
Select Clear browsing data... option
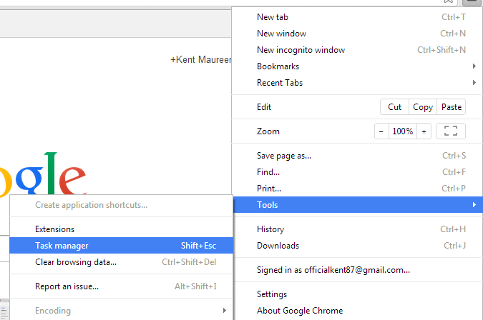[121, 262]
